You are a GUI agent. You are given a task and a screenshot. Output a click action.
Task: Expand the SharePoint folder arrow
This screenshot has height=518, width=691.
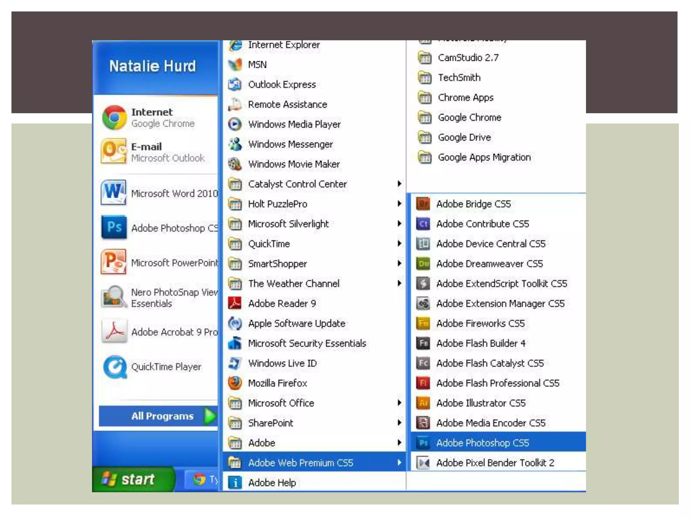tap(399, 423)
